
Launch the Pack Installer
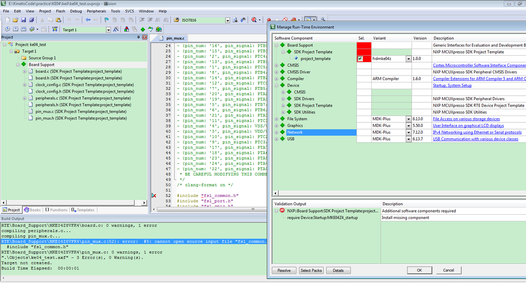(x=158, y=29)
